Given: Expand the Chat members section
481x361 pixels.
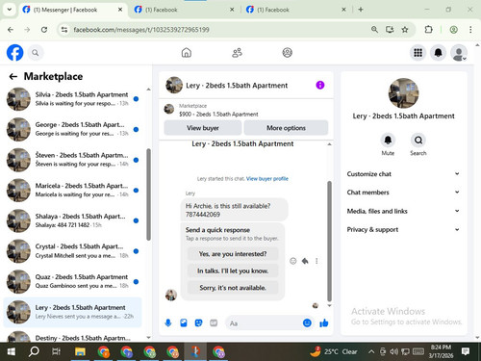Looking at the screenshot, I should [x=403, y=193].
